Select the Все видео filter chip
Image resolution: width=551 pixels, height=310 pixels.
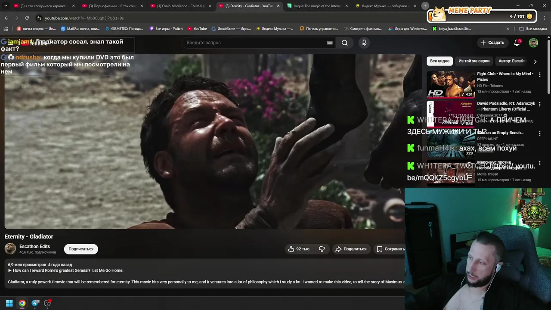pyautogui.click(x=440, y=61)
